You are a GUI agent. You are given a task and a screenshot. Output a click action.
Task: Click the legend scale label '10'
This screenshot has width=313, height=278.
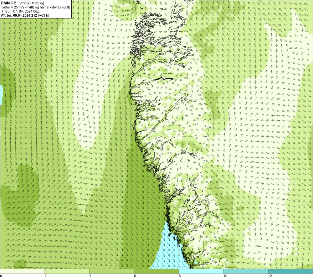click(225, 276)
